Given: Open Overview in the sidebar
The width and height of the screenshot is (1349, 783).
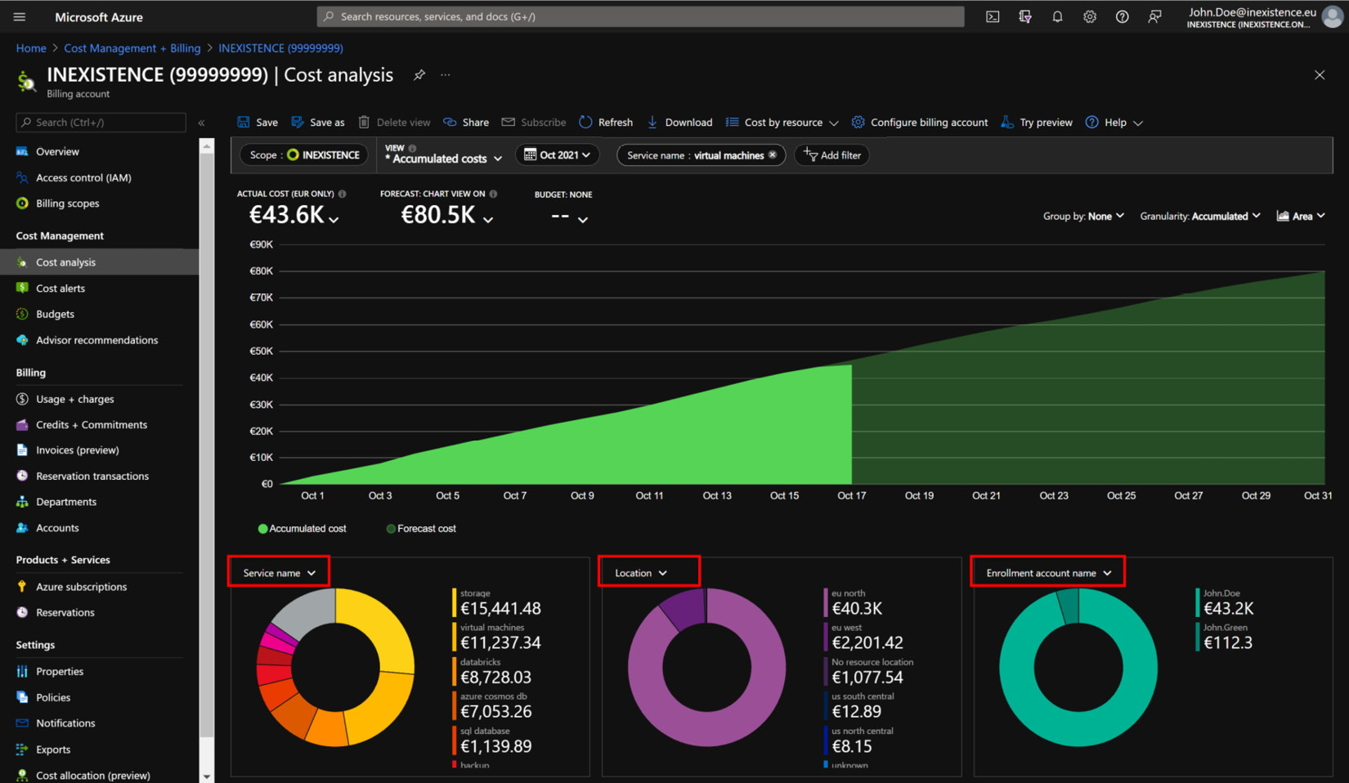Looking at the screenshot, I should 57,152.
